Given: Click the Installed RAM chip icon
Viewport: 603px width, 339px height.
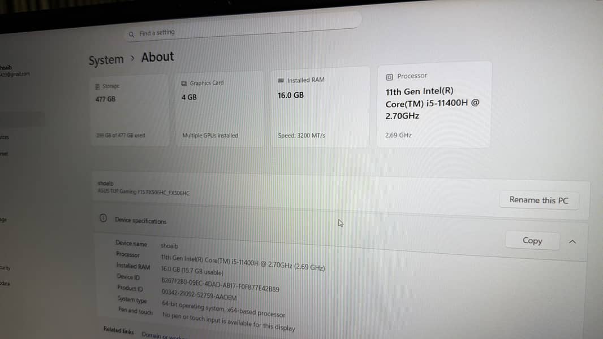Looking at the screenshot, I should pyautogui.click(x=281, y=80).
